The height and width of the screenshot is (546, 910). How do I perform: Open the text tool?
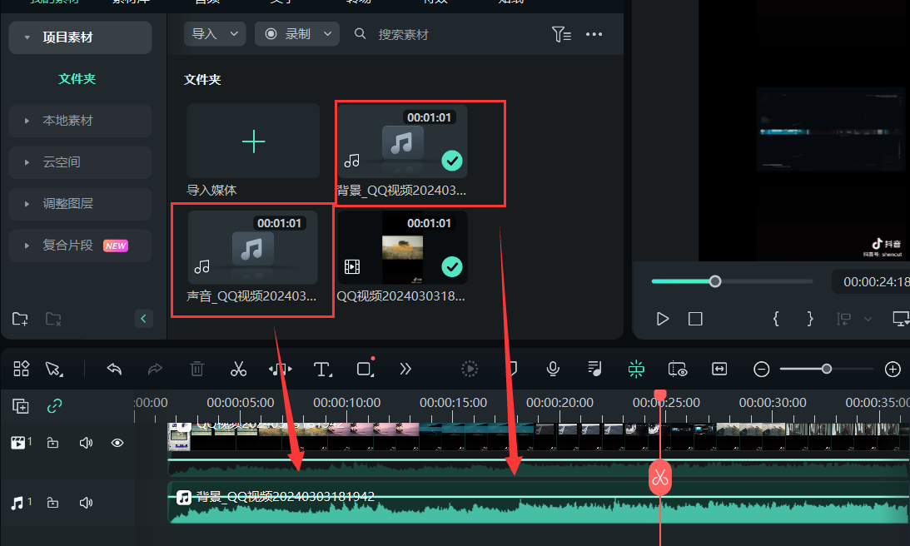(x=322, y=369)
